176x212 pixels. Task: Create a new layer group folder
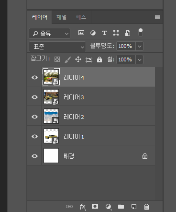click(x=121, y=206)
